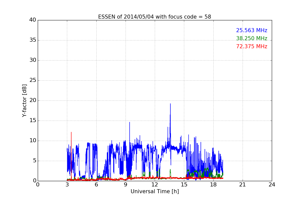Click the y-axis tick label '10'
Viewport: 302px width, 201px height.
point(33,141)
